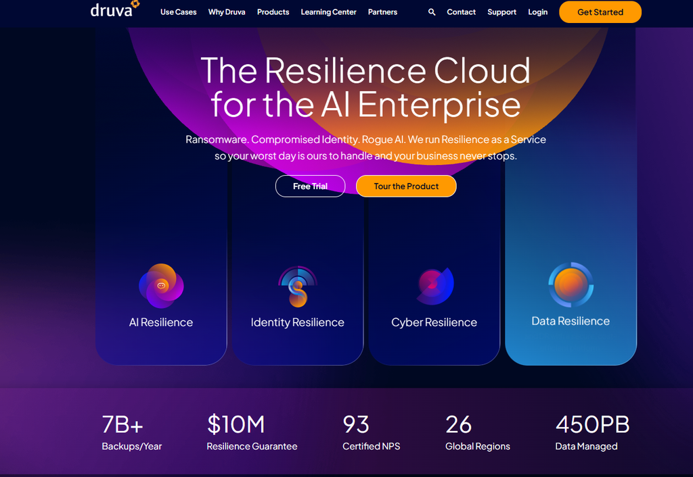
Task: Click the $10M statistic
Action: click(x=236, y=424)
